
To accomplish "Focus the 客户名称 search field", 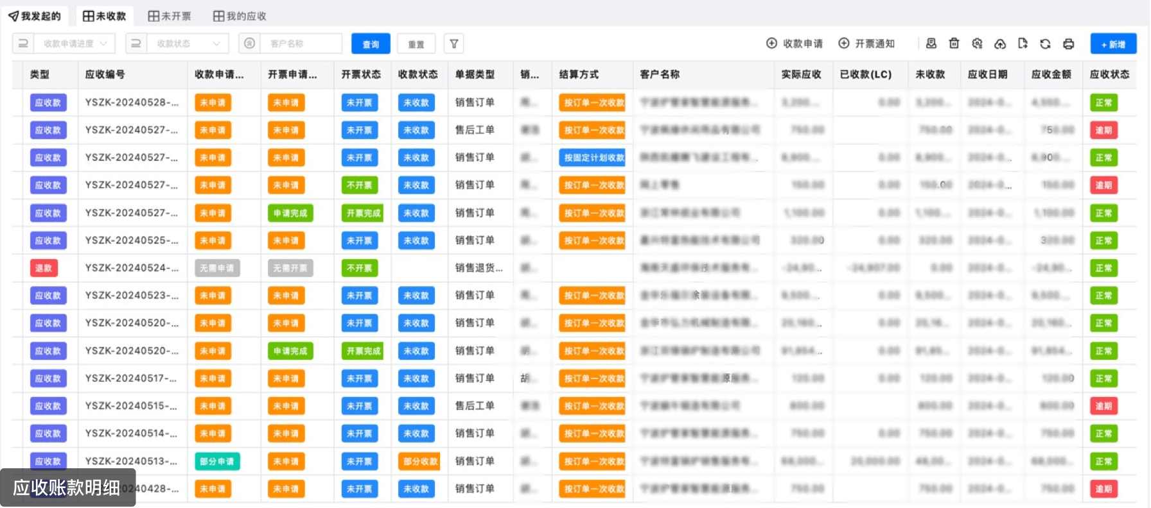I will coord(302,44).
